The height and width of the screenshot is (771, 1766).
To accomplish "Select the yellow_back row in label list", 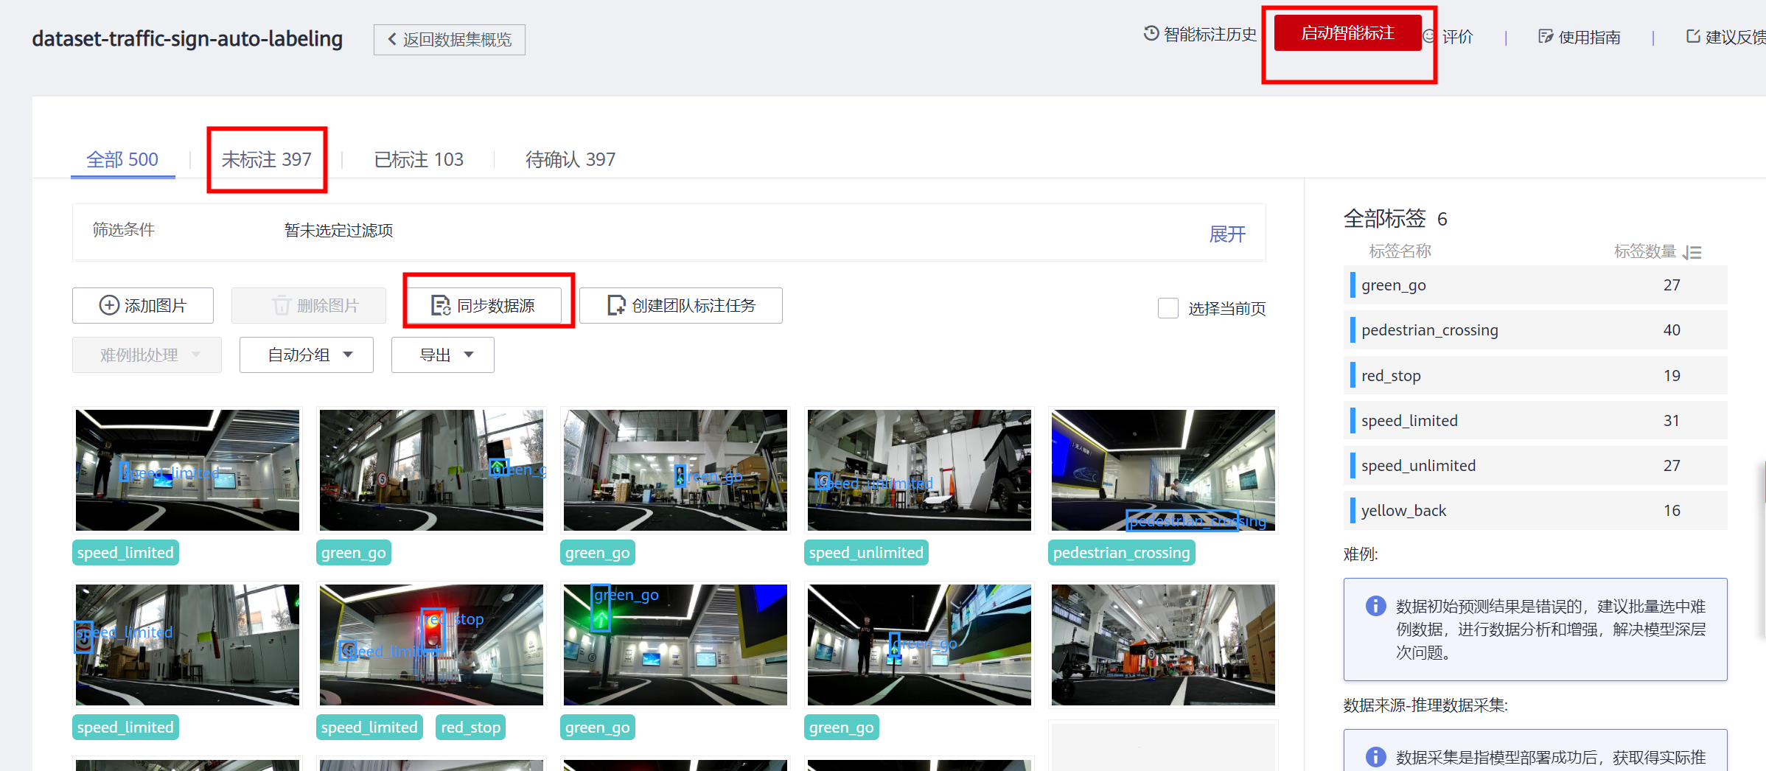I will [x=1535, y=510].
